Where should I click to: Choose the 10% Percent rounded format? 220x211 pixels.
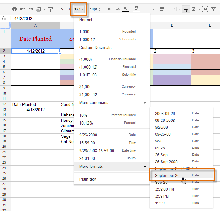[x=112, y=115]
